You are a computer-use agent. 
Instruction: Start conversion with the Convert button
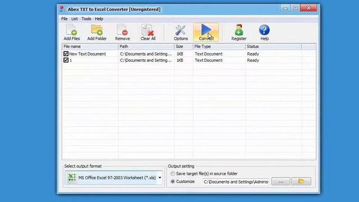206,33
